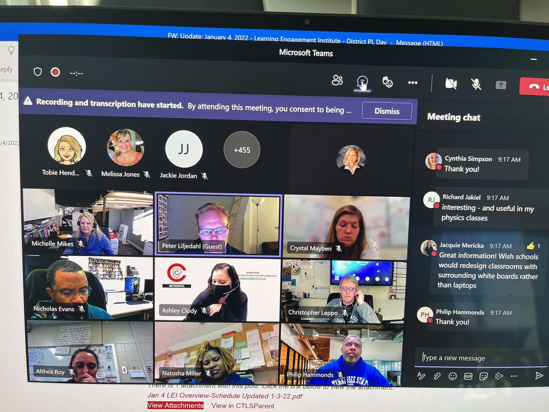The image size is (549, 412).
Task: Unmute your microphone
Action: [x=476, y=84]
